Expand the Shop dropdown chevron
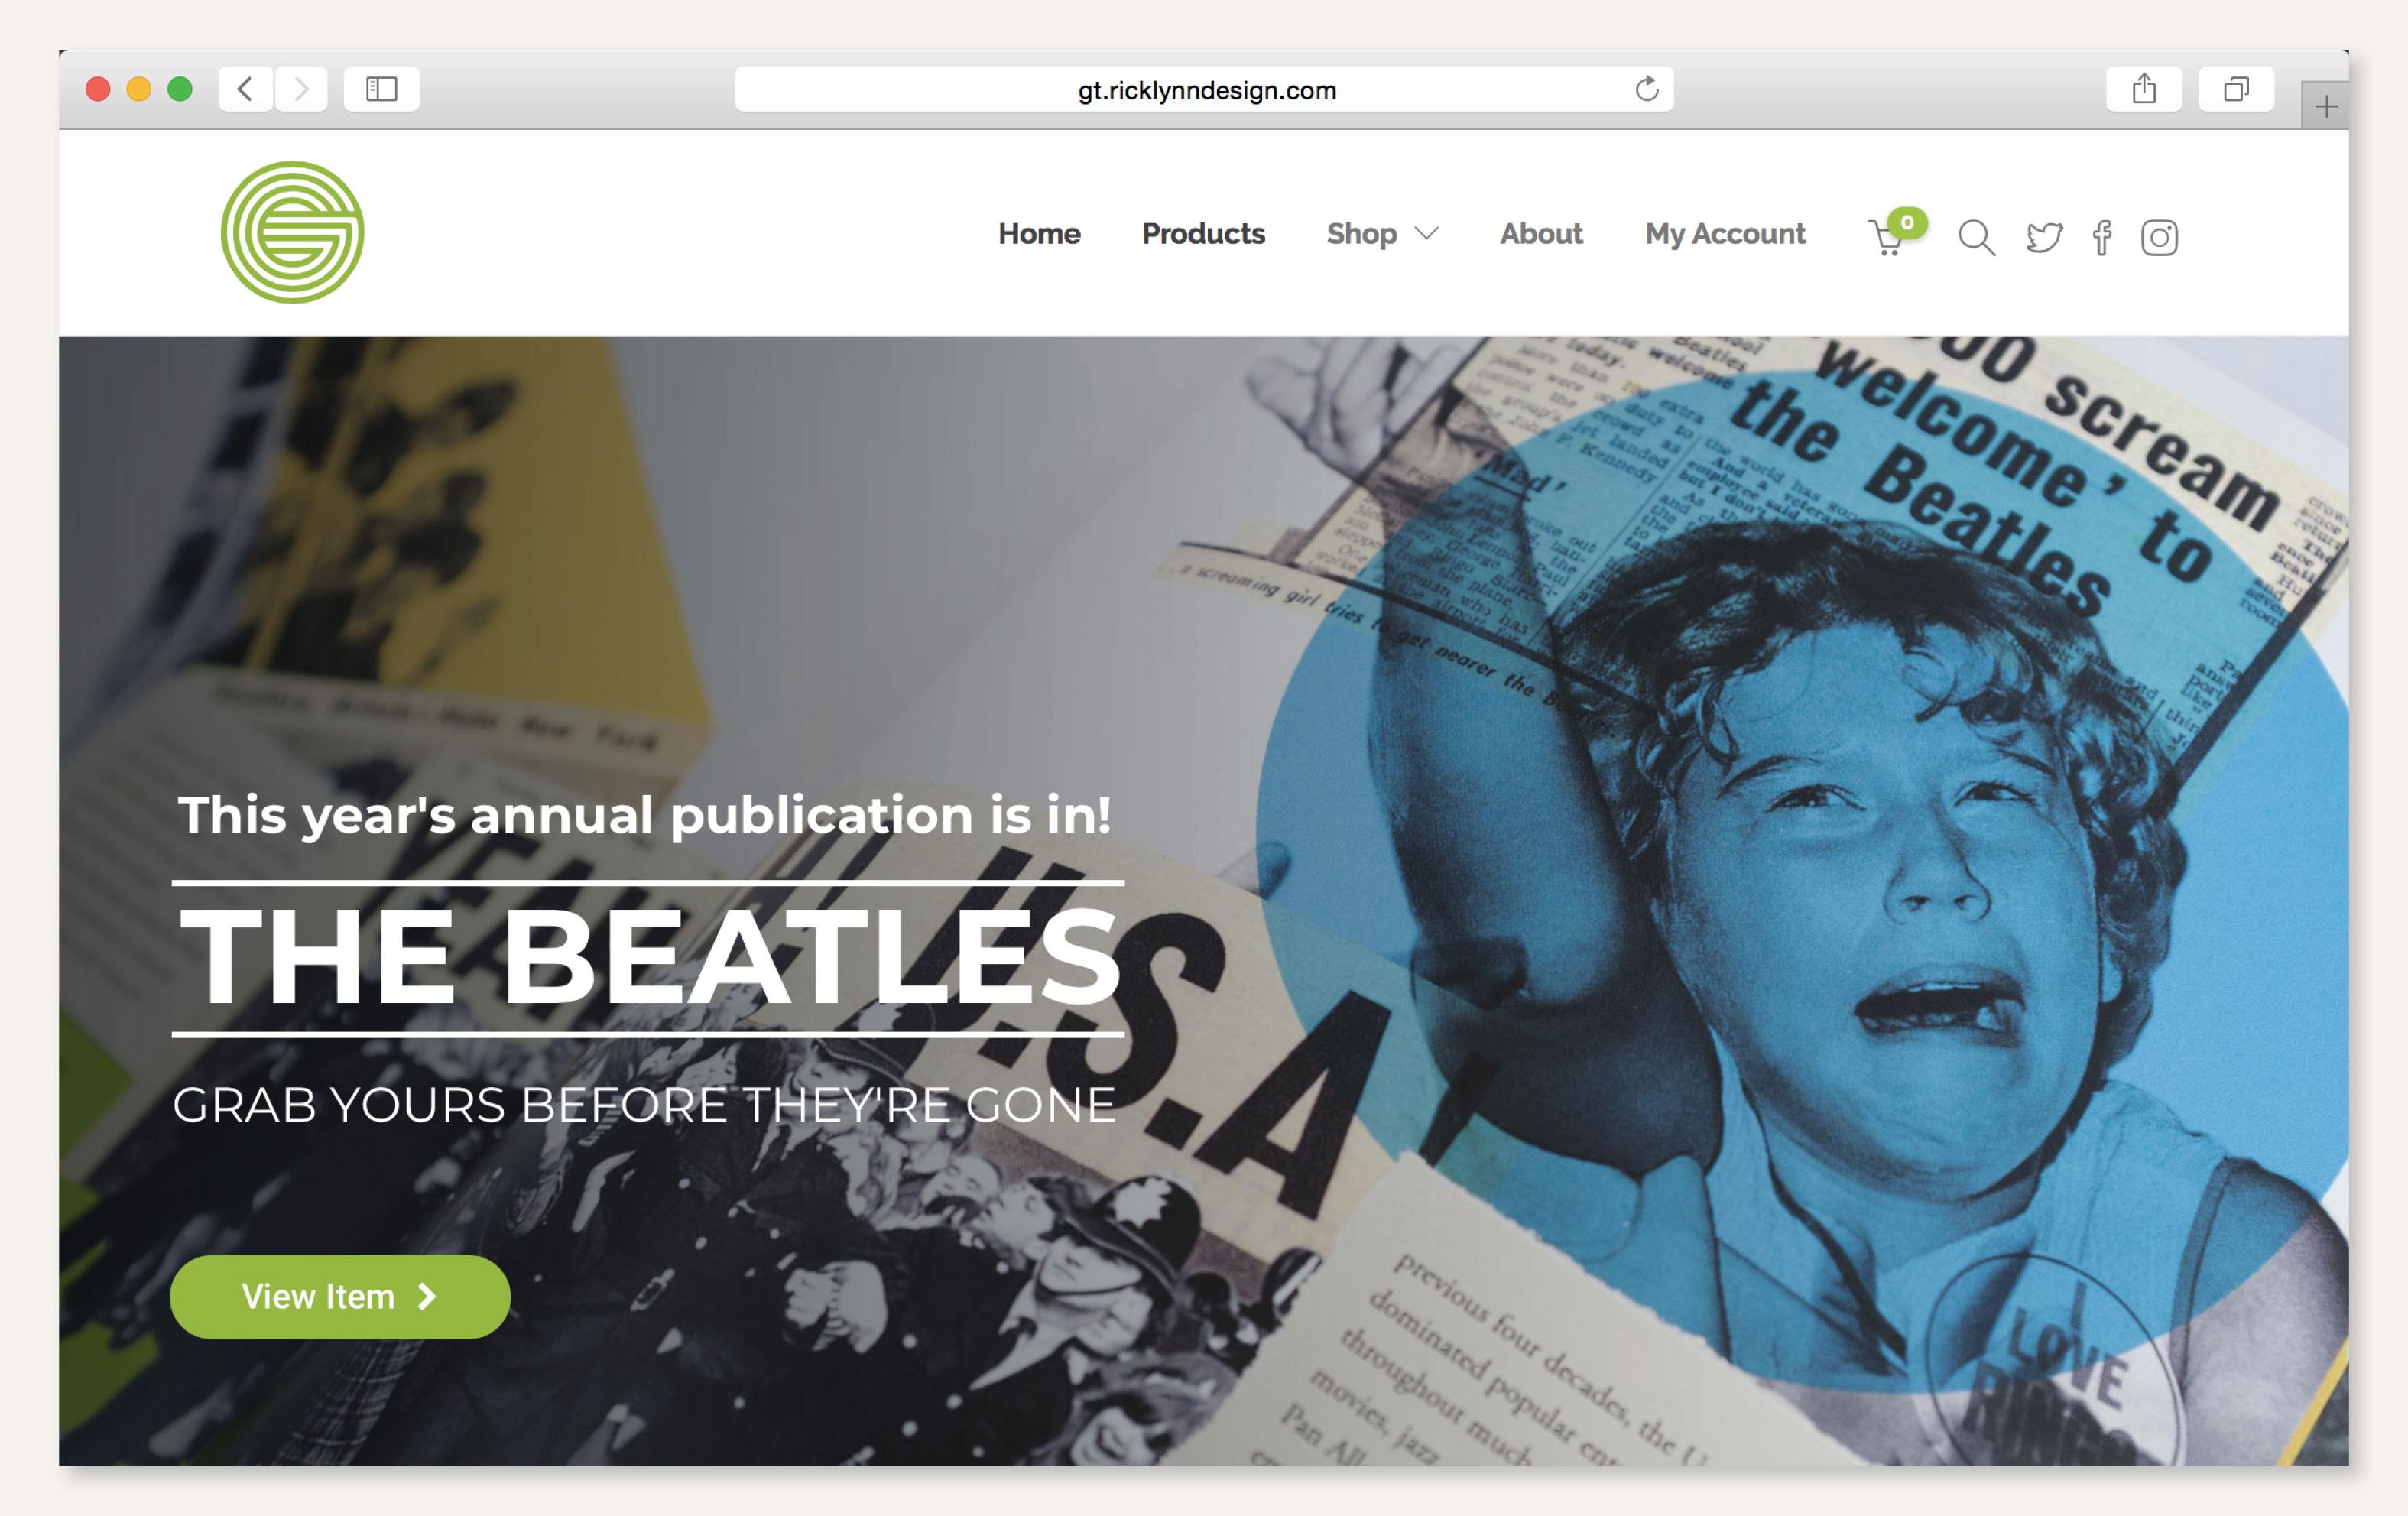Image resolution: width=2408 pixels, height=1516 pixels. coord(1427,234)
